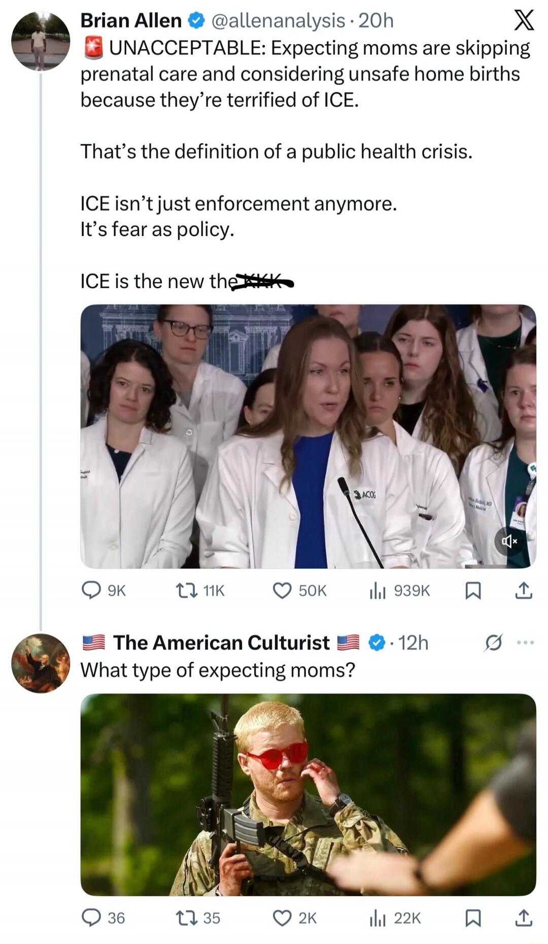Play the doctors press conference video

(x=308, y=436)
